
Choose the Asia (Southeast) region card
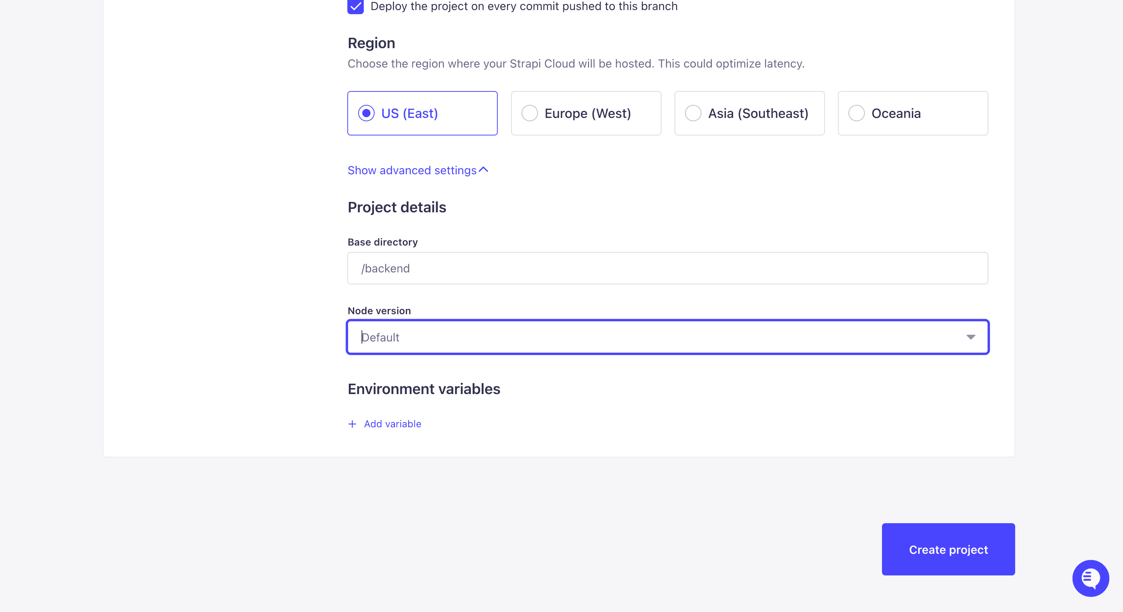(750, 113)
